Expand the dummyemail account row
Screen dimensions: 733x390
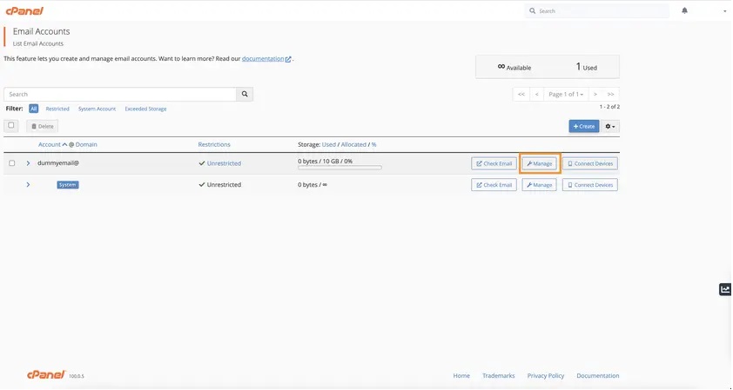coord(28,163)
